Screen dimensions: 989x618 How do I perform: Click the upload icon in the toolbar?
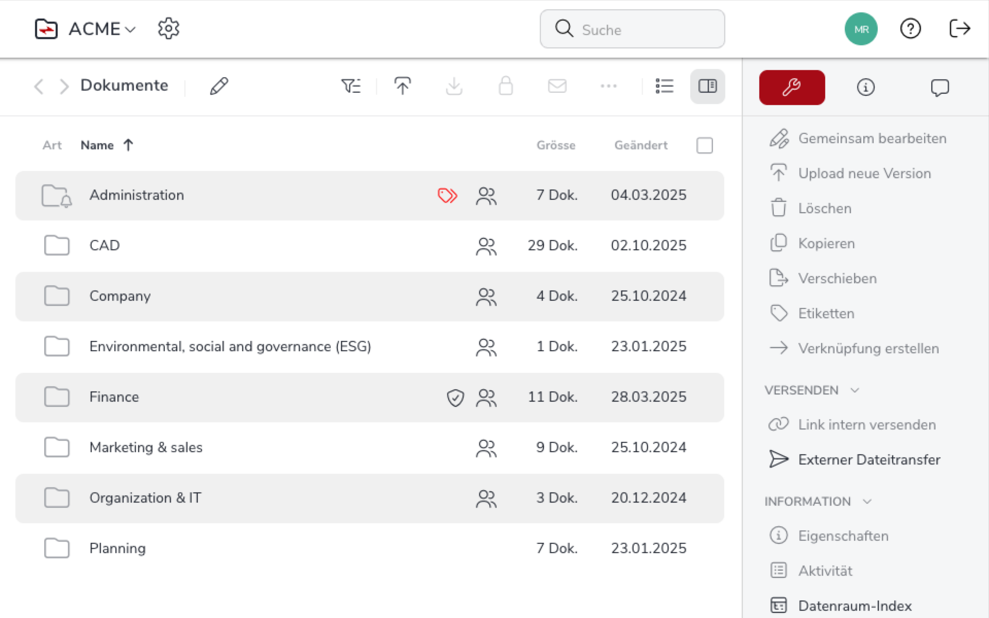402,86
